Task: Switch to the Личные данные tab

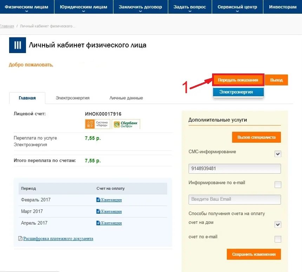Action: click(126, 98)
